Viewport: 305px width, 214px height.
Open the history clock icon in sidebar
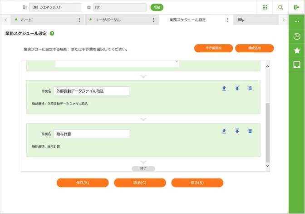tap(297, 37)
